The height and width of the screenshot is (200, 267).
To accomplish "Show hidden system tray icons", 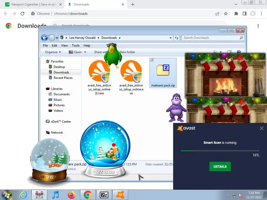I will (228, 195).
